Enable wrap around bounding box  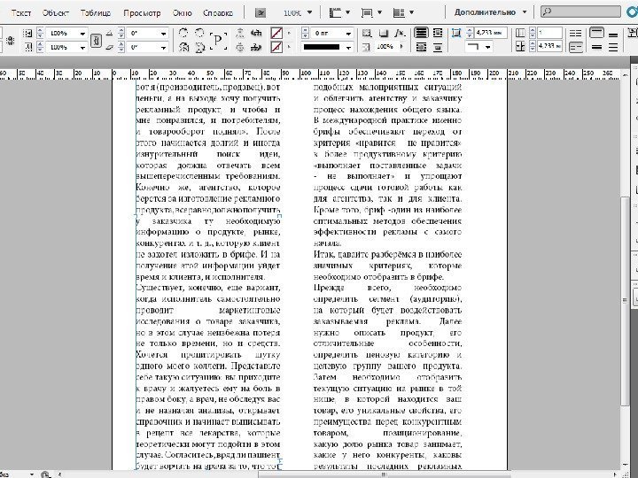(x=438, y=33)
